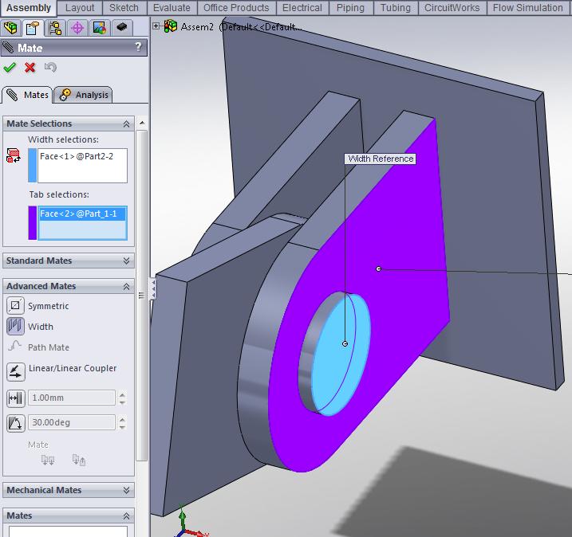This screenshot has width=572, height=537.
Task: Click the Assem2 assembly icon in flyout tree
Action: [x=171, y=26]
